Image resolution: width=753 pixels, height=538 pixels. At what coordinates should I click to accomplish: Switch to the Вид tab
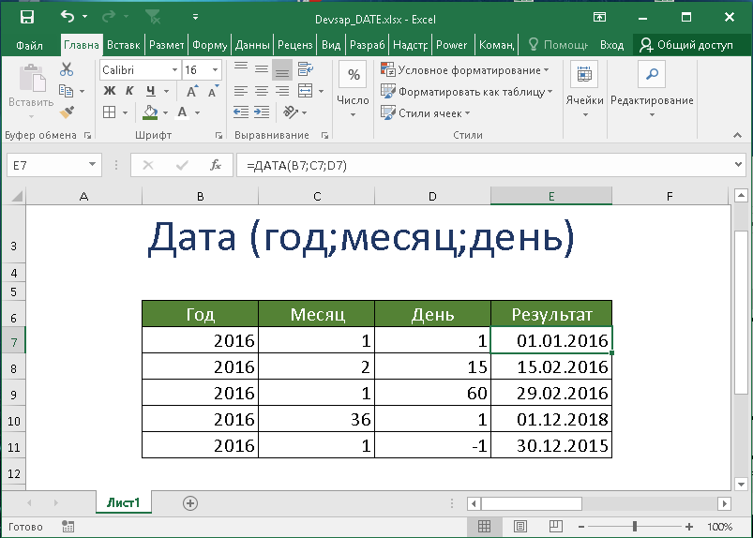[331, 45]
